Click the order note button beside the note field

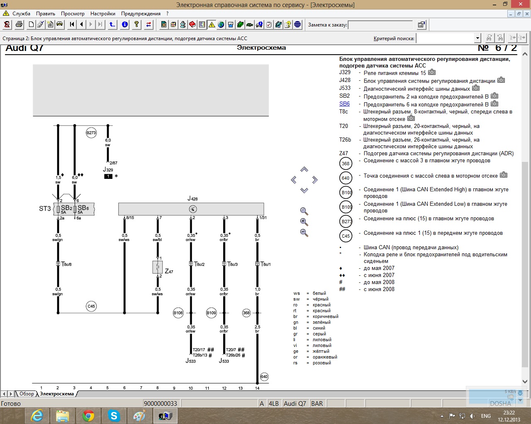point(421,24)
